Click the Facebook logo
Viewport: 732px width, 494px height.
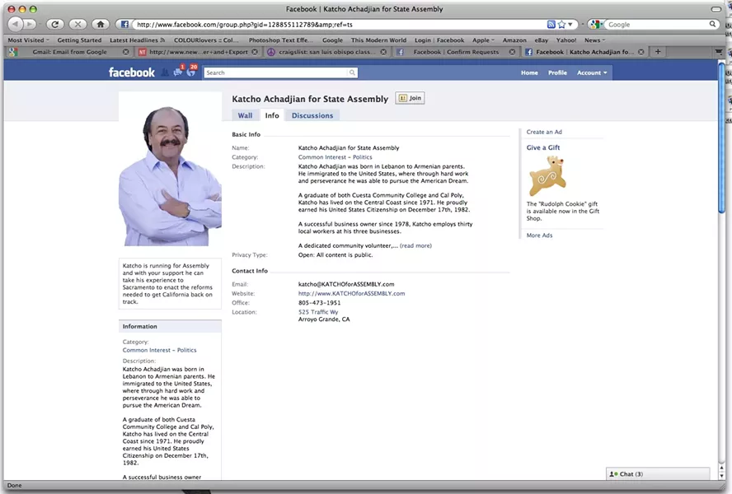[x=132, y=72]
